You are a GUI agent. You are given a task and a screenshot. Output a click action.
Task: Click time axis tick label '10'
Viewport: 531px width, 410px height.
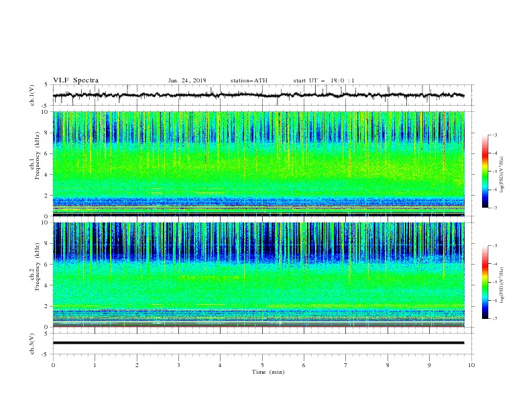471,365
